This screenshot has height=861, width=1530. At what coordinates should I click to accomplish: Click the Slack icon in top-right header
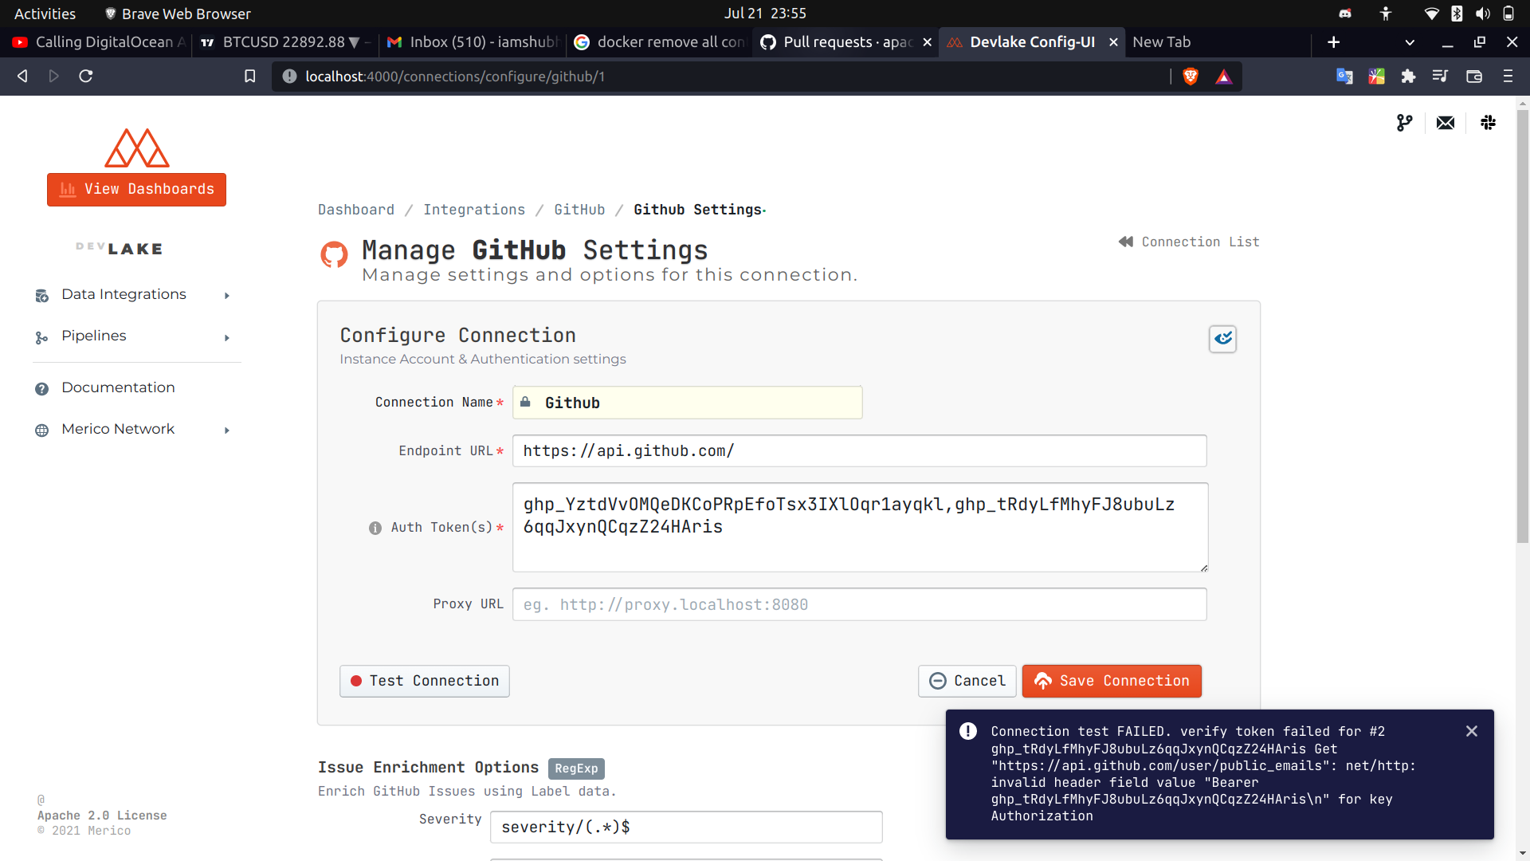pos(1488,123)
